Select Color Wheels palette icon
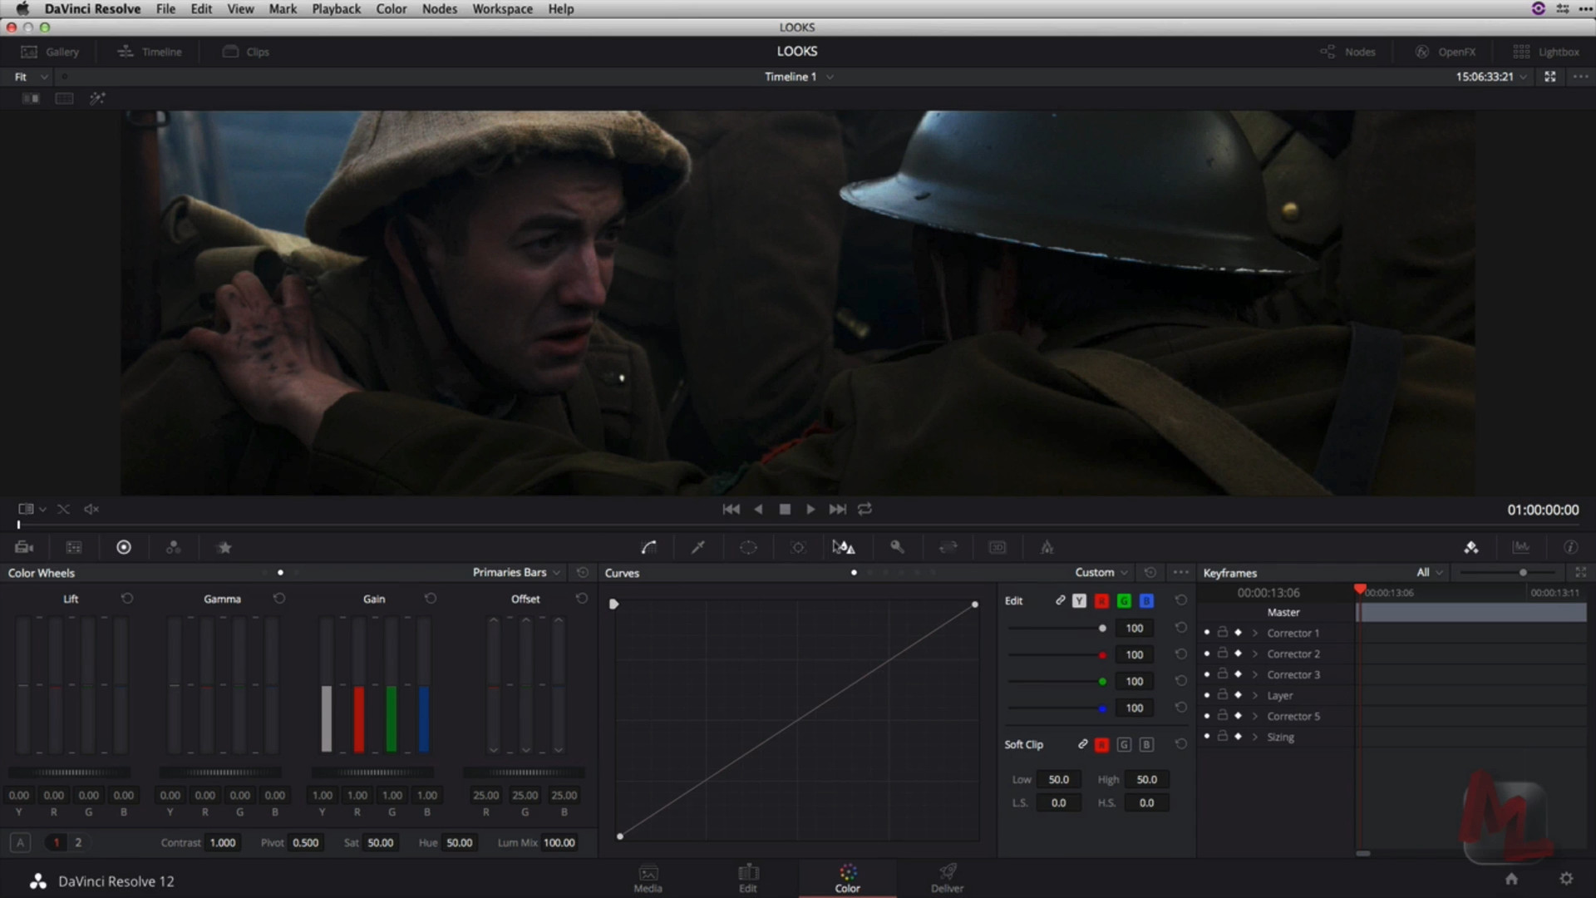 point(124,547)
